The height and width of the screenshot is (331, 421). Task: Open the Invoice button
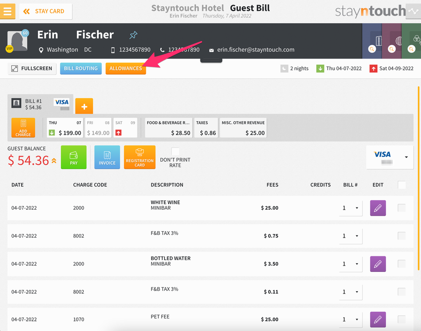107,157
